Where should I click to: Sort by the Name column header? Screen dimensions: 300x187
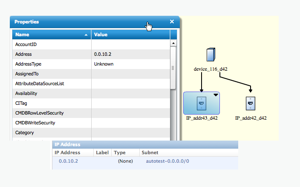tap(51, 35)
